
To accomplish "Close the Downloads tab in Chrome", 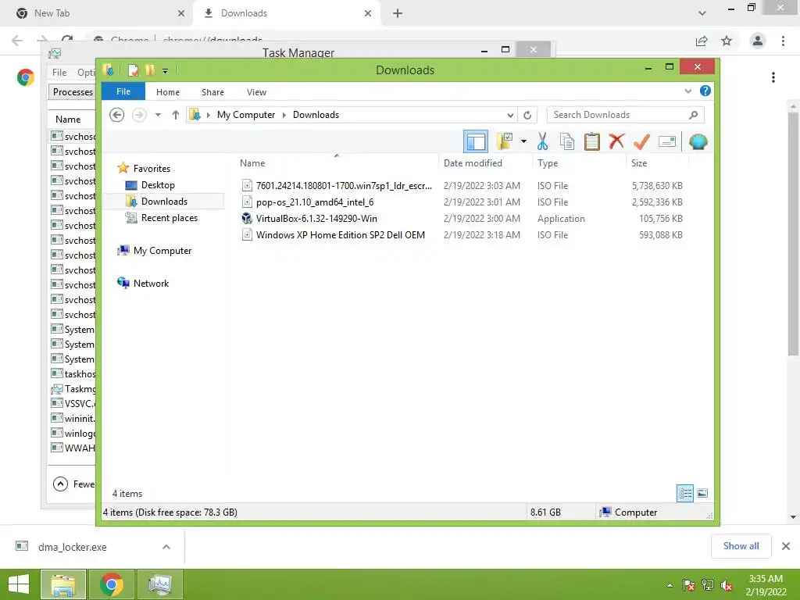I will [x=368, y=13].
